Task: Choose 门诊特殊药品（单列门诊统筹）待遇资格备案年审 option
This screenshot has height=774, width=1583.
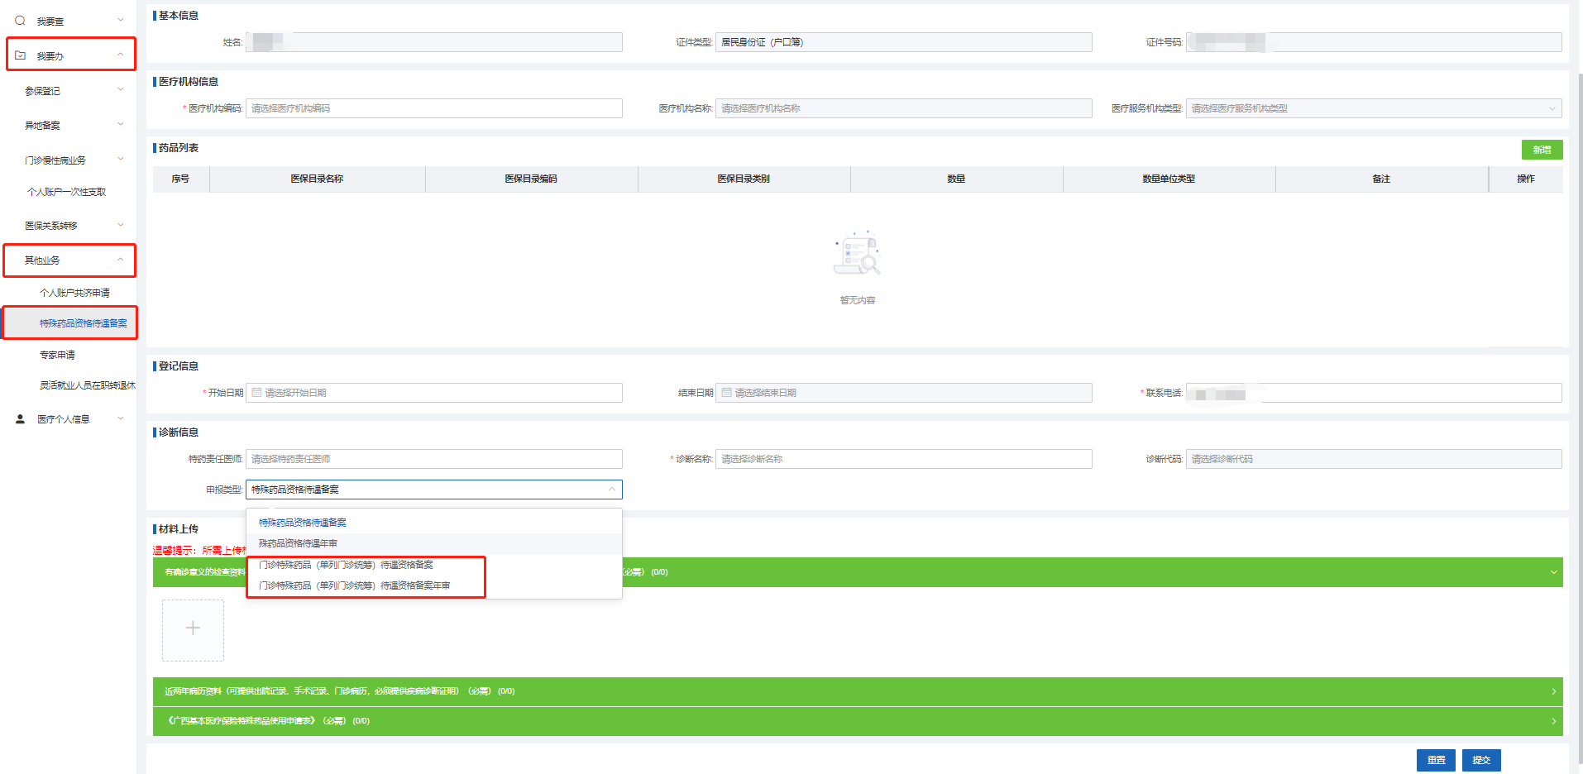Action: pyautogui.click(x=354, y=585)
